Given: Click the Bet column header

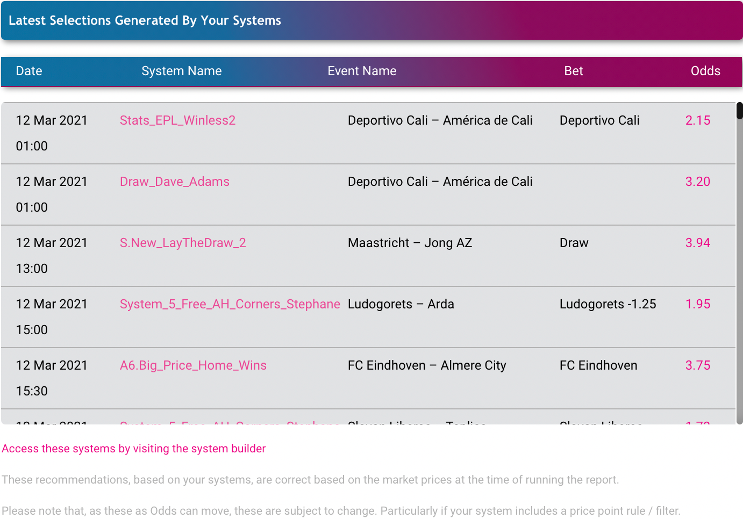Looking at the screenshot, I should [574, 71].
